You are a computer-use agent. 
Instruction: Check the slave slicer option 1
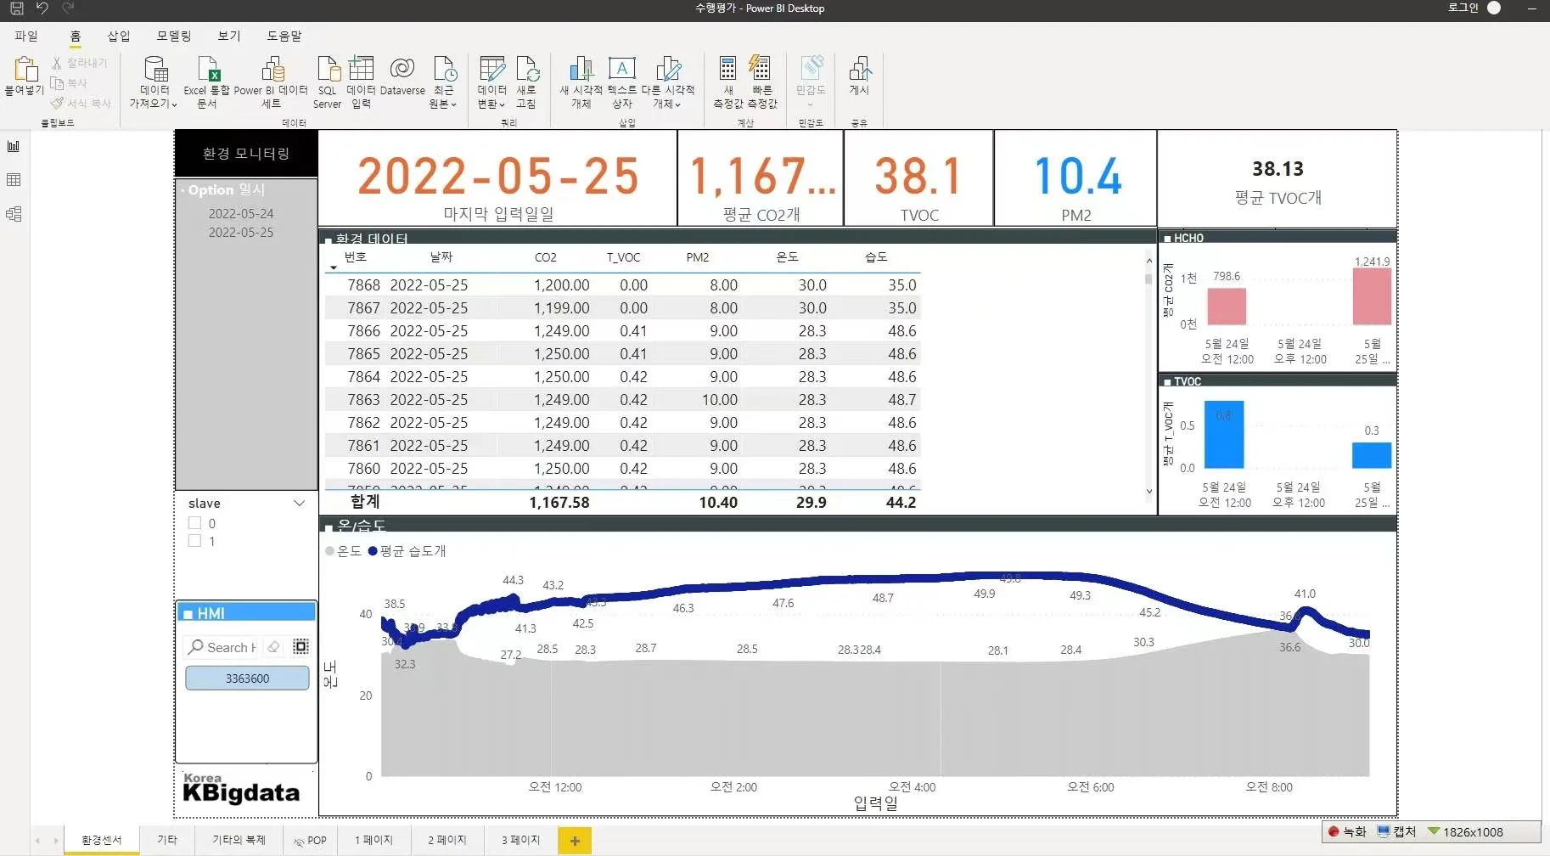pos(195,541)
